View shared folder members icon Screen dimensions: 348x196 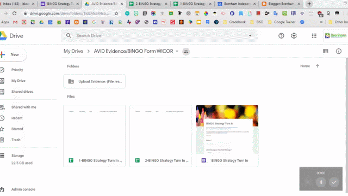click(186, 52)
